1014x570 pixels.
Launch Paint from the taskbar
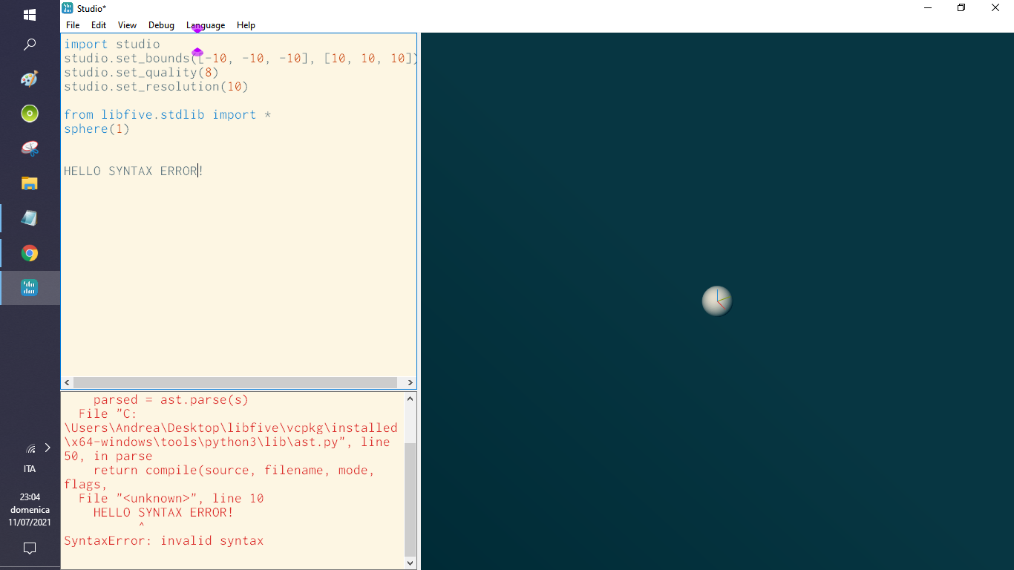(x=30, y=78)
